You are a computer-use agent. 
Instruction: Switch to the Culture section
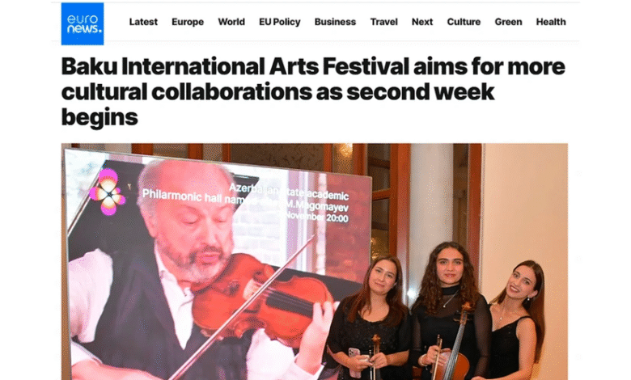click(464, 22)
